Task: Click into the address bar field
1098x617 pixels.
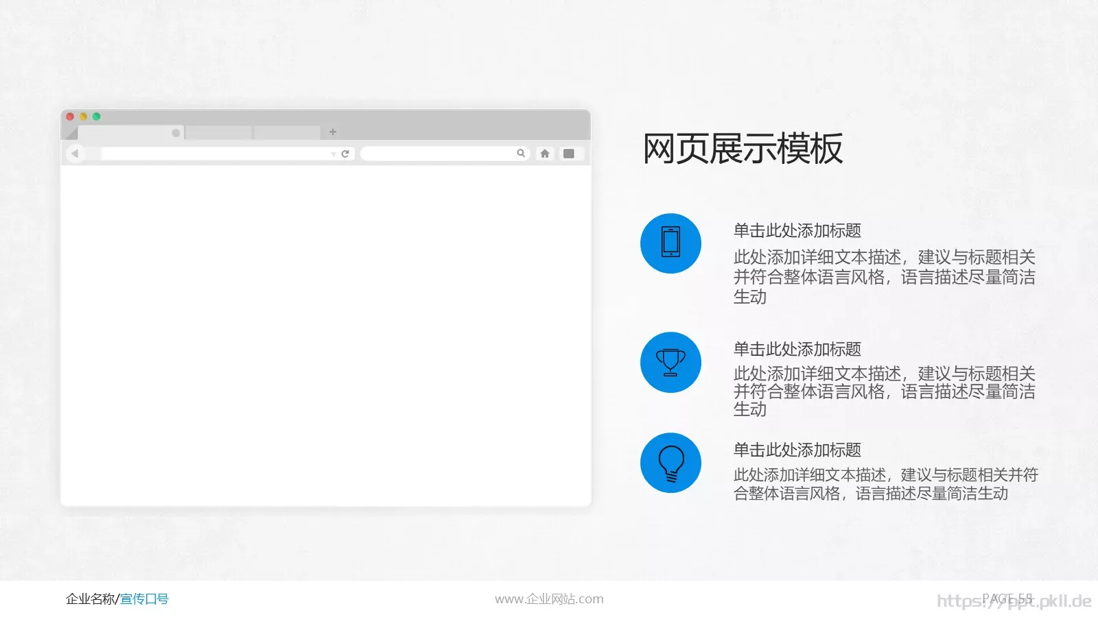Action: 228,154
